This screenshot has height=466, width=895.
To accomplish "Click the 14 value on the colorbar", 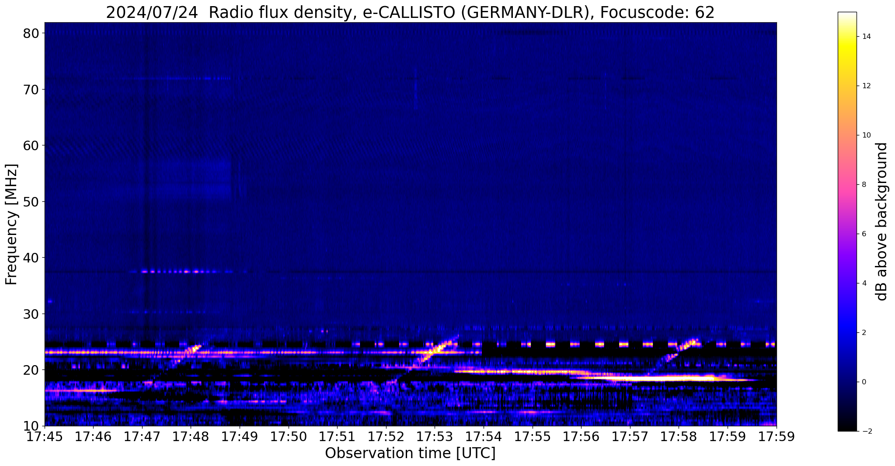I will click(866, 37).
